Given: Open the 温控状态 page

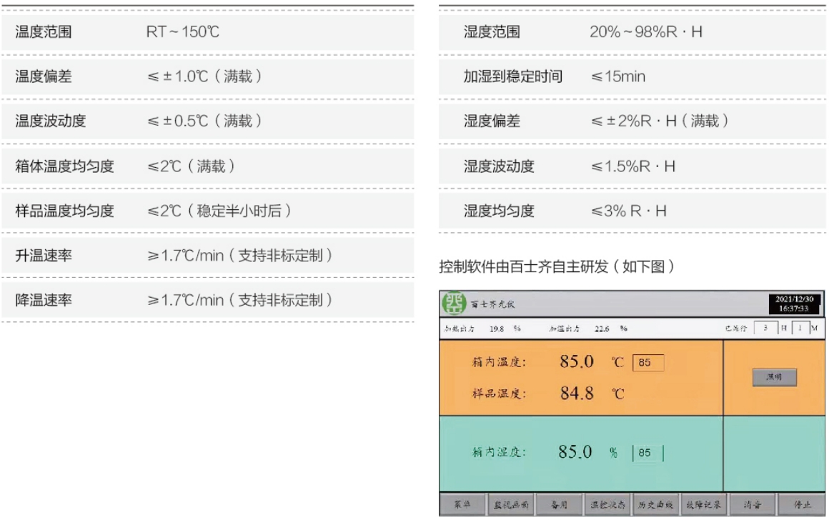Looking at the screenshot, I should tap(607, 504).
